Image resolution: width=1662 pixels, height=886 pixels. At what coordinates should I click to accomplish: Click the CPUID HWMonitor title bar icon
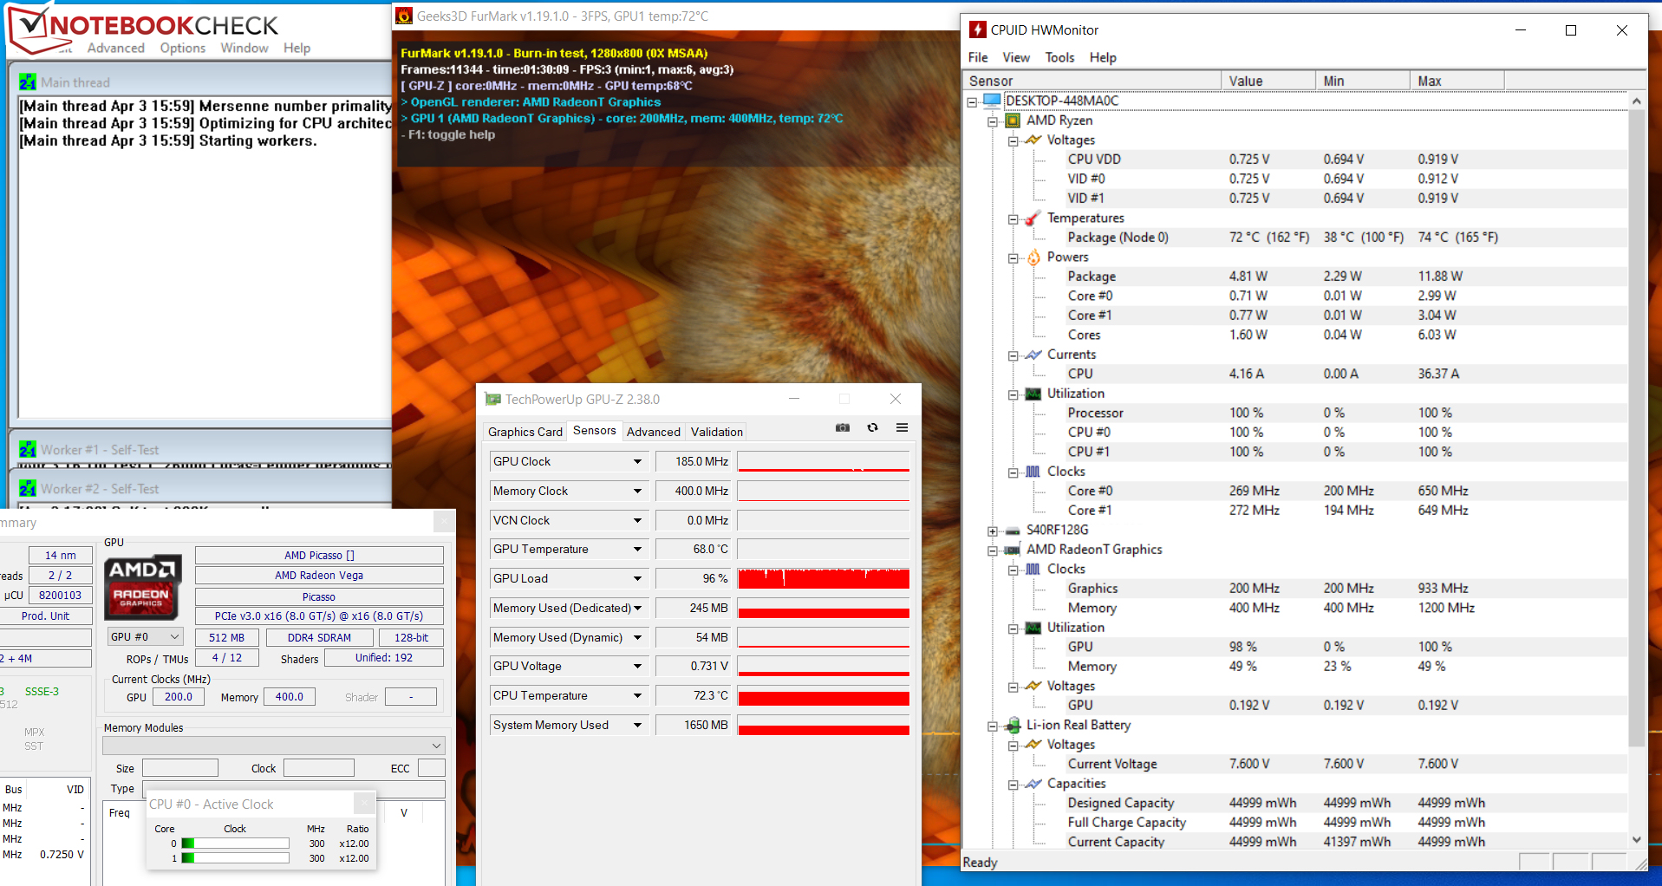[978, 29]
